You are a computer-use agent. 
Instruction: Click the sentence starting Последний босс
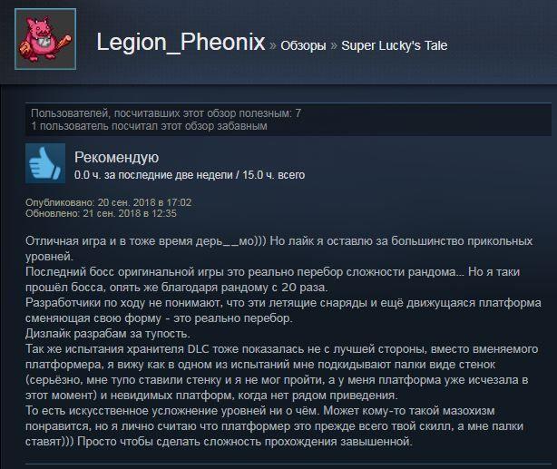273,279
